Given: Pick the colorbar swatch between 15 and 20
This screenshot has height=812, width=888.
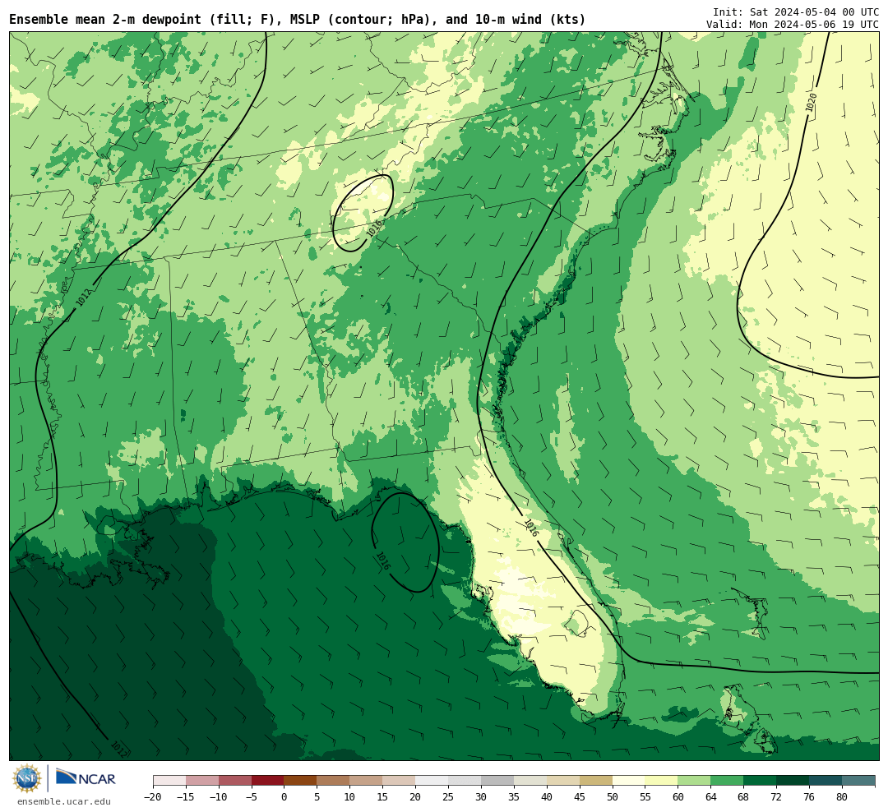Looking at the screenshot, I should [399, 781].
